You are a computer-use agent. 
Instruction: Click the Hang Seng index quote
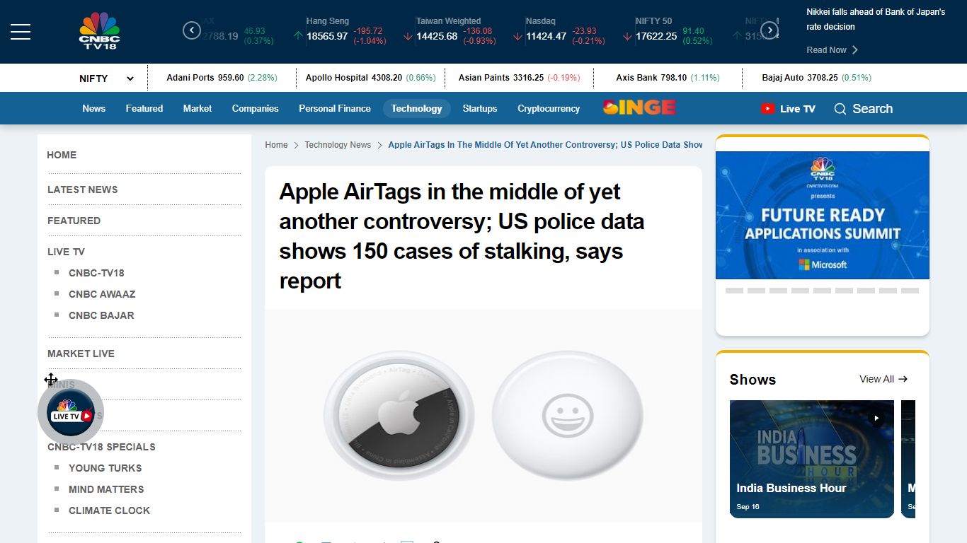point(345,31)
